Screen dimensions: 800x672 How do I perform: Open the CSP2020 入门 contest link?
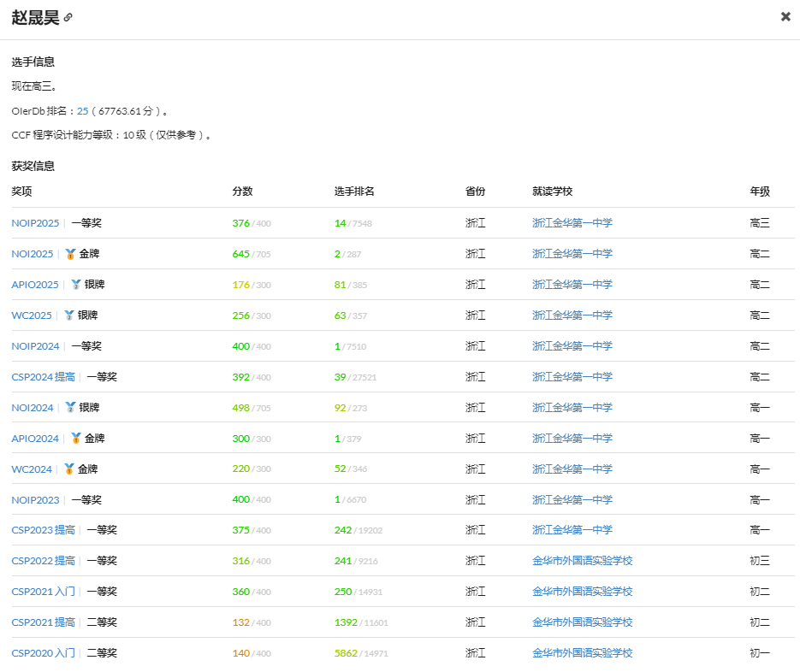pos(43,653)
